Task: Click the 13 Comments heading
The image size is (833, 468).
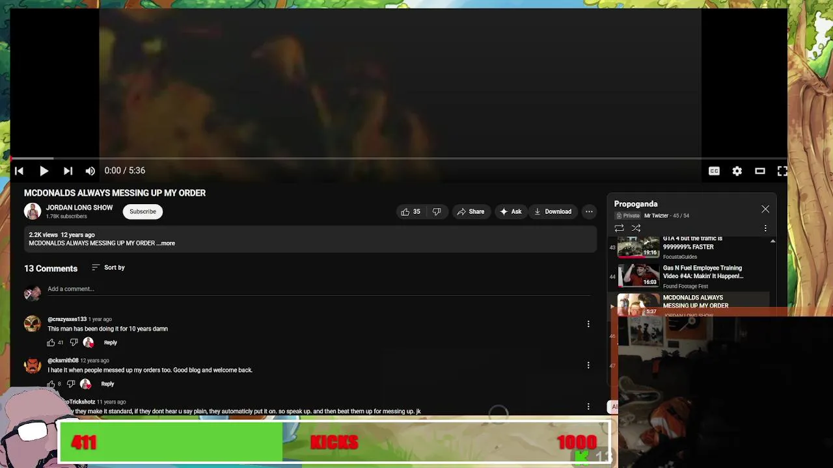Action: point(51,268)
